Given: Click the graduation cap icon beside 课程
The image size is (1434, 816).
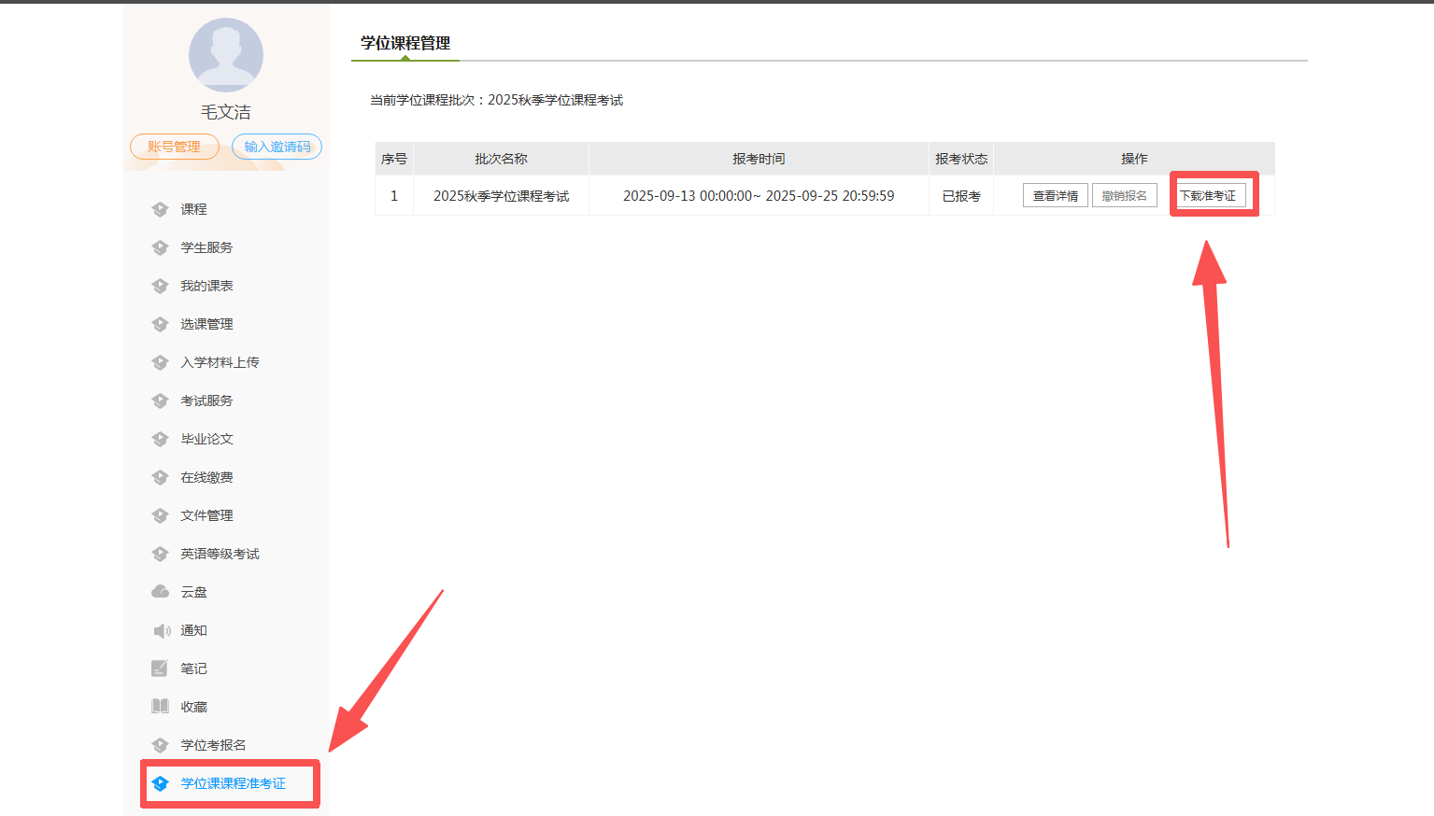Looking at the screenshot, I should [160, 209].
